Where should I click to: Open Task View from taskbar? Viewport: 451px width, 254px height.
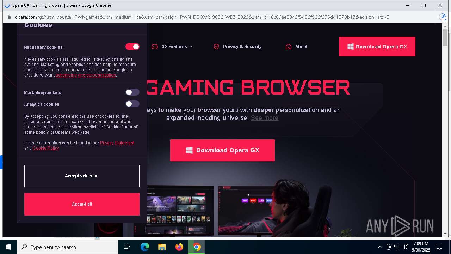tap(127, 247)
